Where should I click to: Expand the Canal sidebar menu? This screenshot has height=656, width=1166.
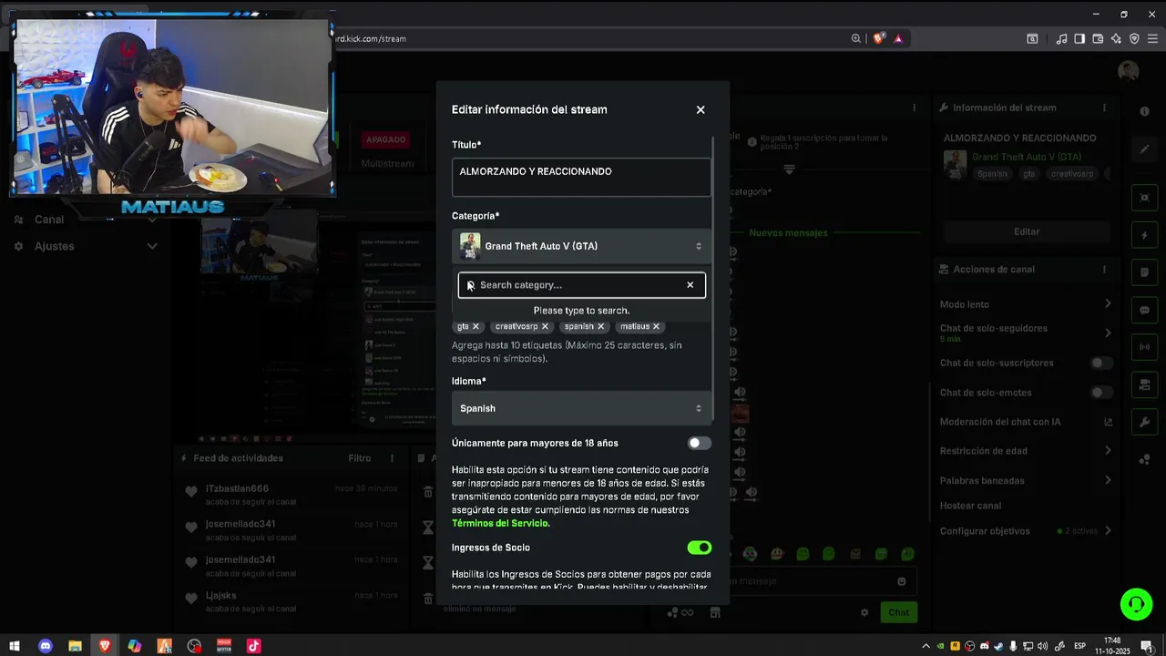[x=87, y=220]
